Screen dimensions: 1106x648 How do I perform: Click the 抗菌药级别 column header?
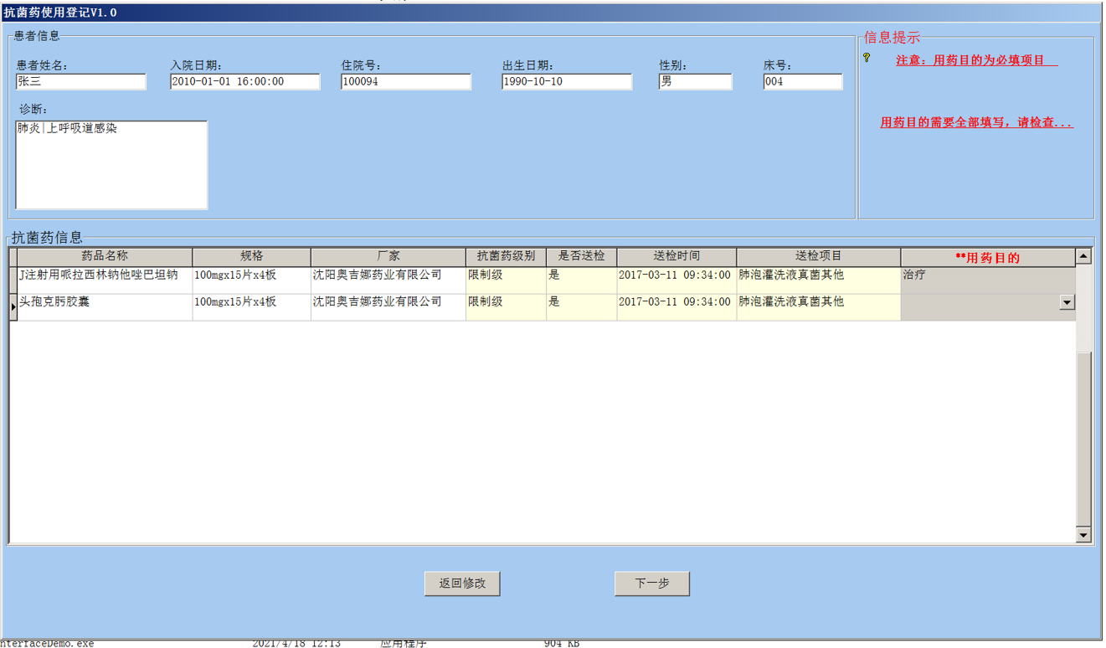click(506, 257)
